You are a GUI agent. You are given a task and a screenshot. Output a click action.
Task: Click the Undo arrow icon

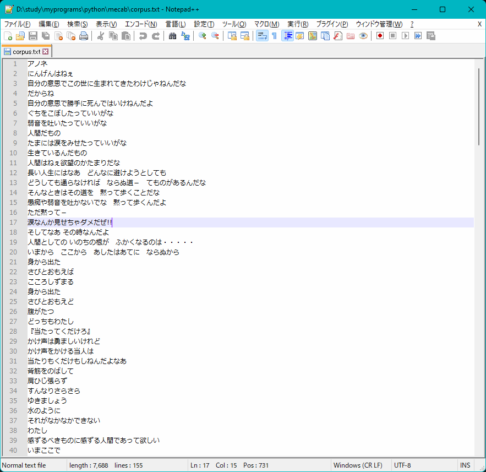[x=143, y=36]
